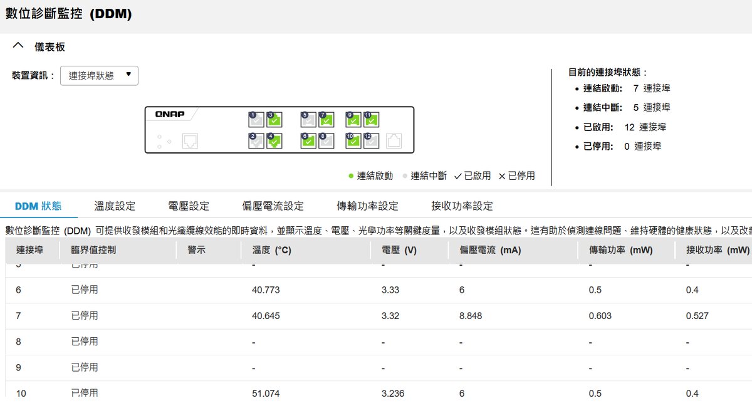Open the 接收功率設定 tab
The image size is (752, 403).
[x=462, y=206]
